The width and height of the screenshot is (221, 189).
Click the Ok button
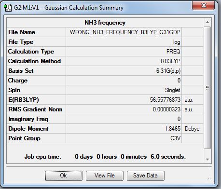point(64,175)
